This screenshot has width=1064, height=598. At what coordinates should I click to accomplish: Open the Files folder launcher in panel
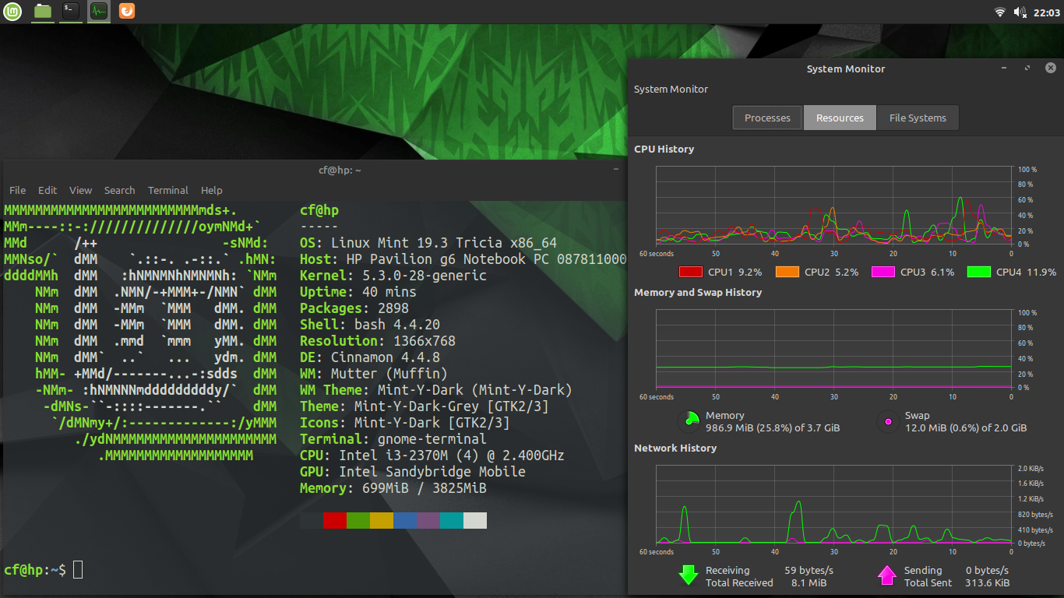click(43, 11)
